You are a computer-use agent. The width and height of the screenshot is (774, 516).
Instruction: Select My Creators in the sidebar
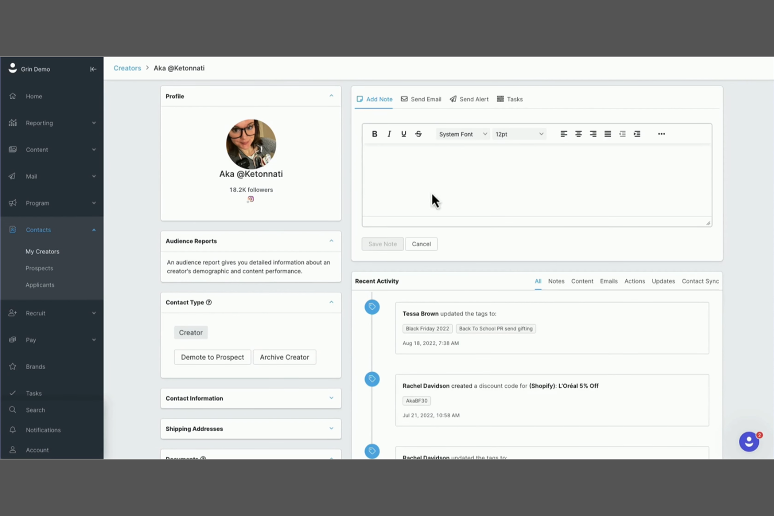coord(42,251)
